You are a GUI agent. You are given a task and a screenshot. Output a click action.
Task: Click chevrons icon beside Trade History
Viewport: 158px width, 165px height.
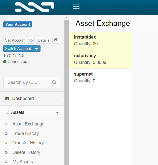tap(6, 134)
